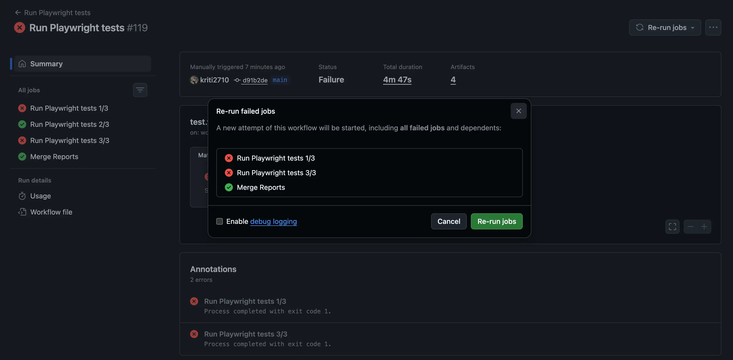This screenshot has width=733, height=360.
Task: Close the Re-run failed jobs dialog
Action: point(518,111)
